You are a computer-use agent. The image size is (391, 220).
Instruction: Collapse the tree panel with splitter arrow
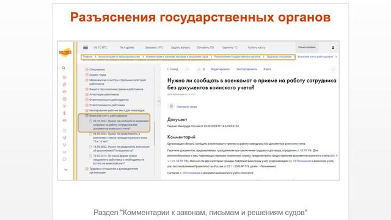pos(159,101)
